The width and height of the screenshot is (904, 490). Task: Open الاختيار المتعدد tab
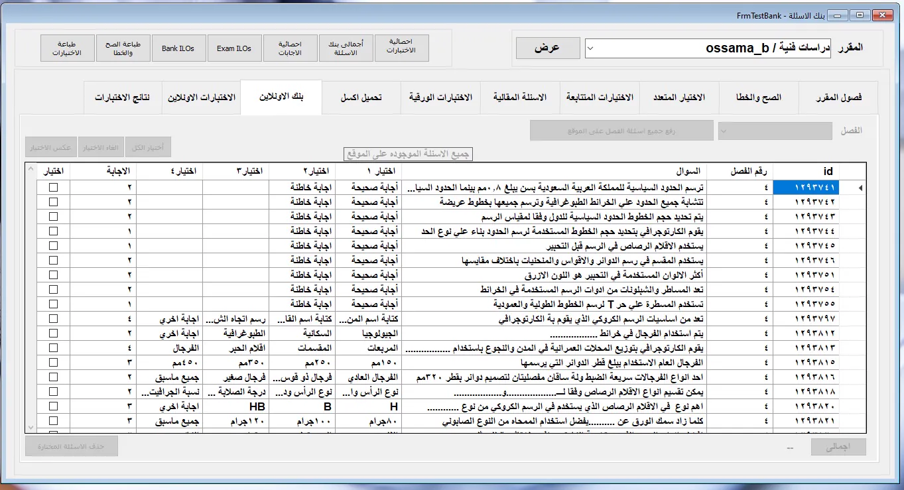679,97
